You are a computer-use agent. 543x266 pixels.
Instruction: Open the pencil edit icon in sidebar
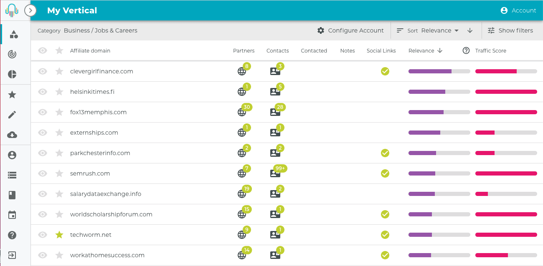(13, 115)
